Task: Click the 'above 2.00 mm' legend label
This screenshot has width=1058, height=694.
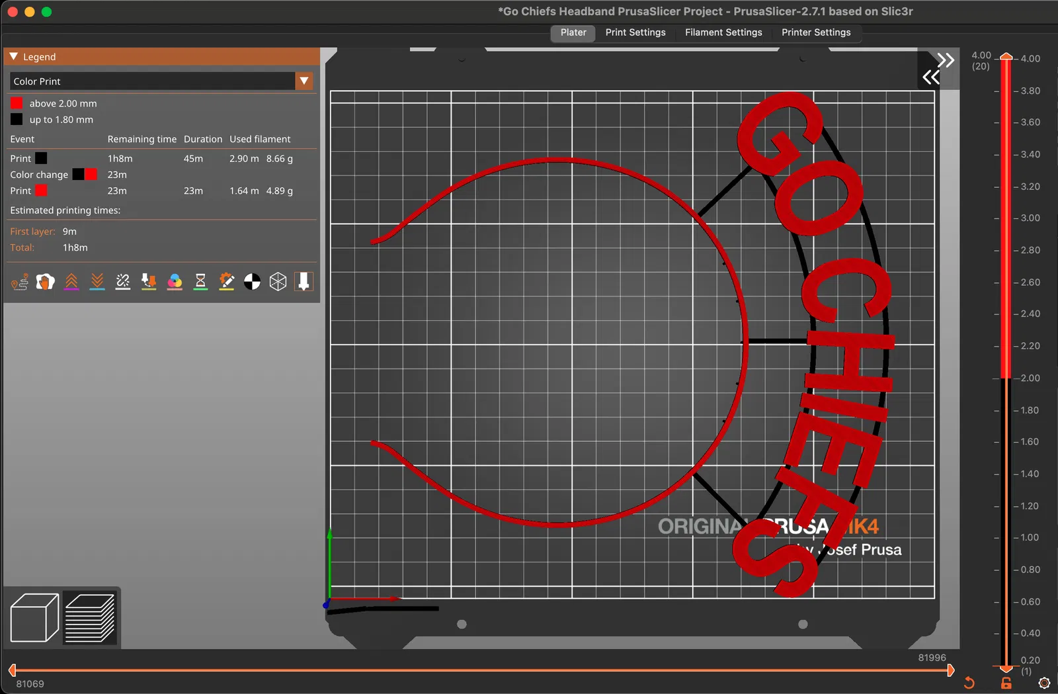Action: pyautogui.click(x=63, y=104)
